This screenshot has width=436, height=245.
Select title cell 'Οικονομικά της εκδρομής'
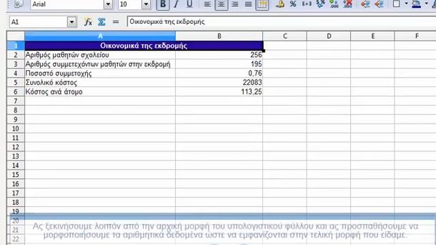coord(144,46)
